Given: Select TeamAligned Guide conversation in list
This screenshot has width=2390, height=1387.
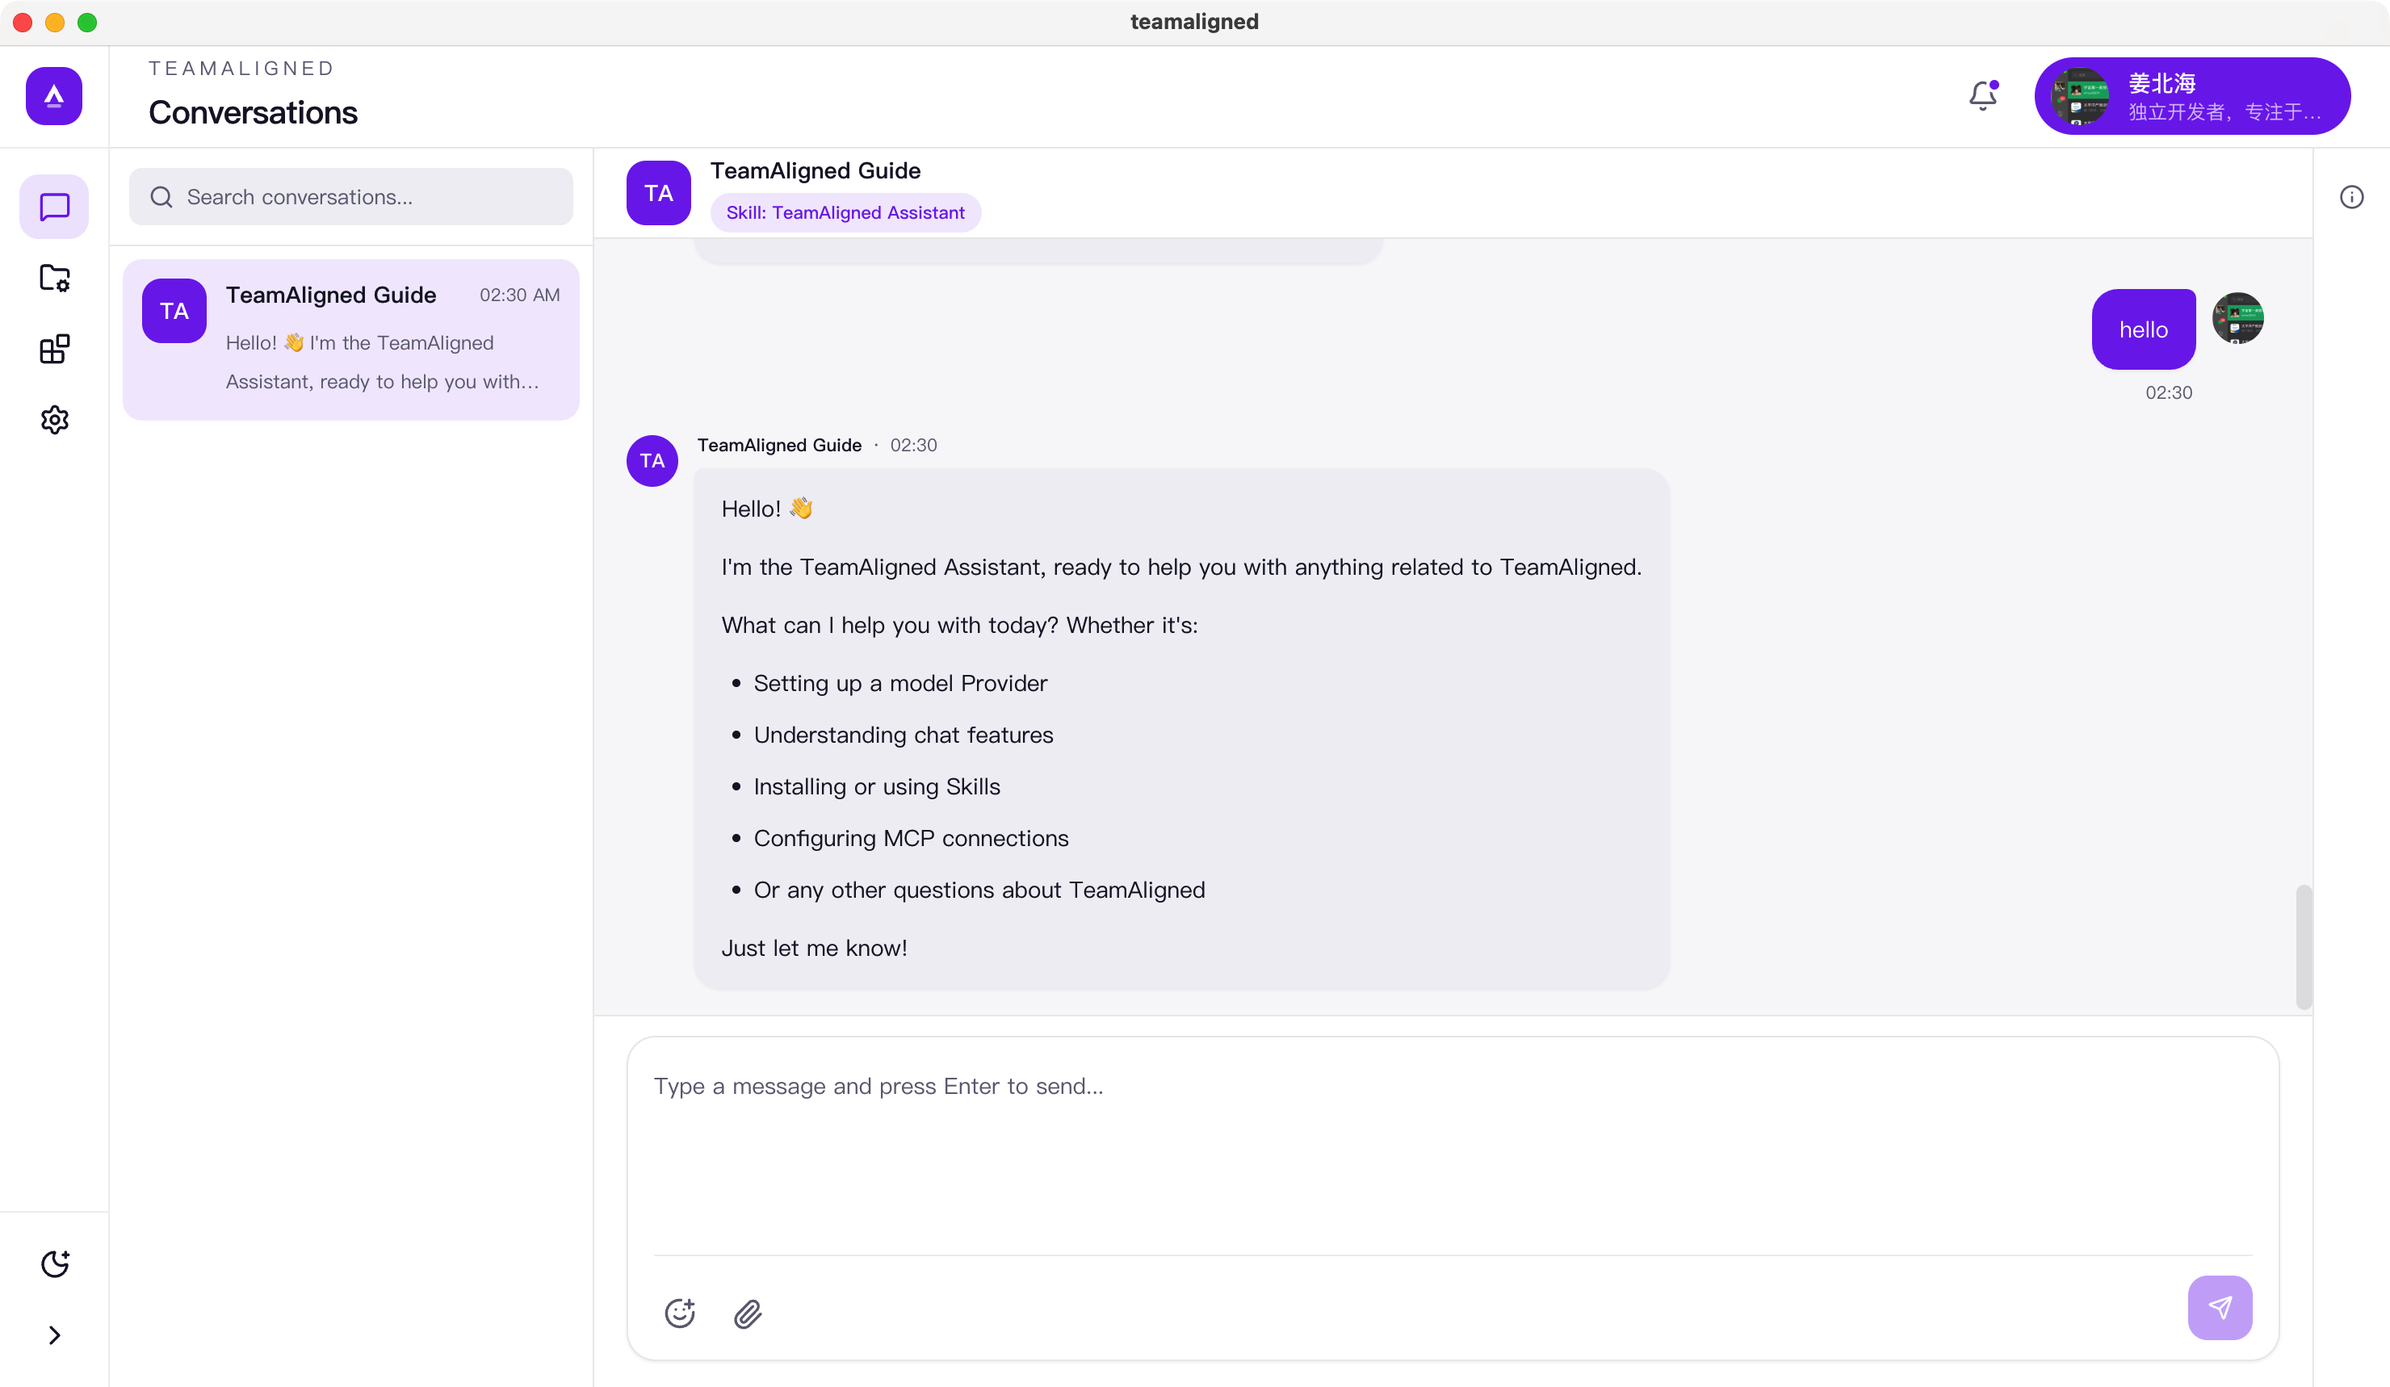Looking at the screenshot, I should [x=351, y=339].
